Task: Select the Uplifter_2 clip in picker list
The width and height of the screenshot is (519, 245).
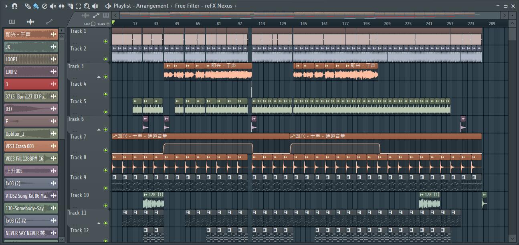Action: [31, 134]
